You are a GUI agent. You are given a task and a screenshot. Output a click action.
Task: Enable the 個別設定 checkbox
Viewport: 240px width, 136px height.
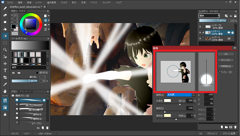click(x=37, y=72)
